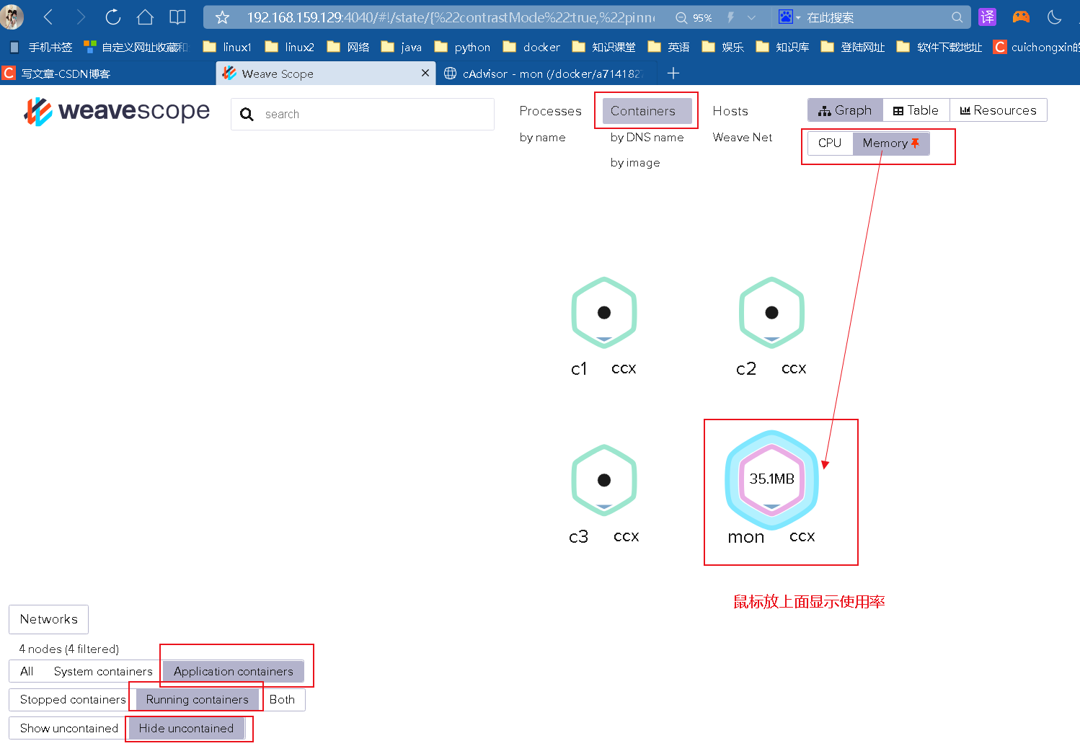The width and height of the screenshot is (1080, 746).
Task: Switch to Table view
Action: 916,110
